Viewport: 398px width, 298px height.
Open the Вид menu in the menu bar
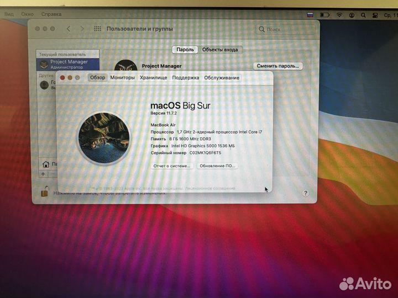[x=9, y=14]
